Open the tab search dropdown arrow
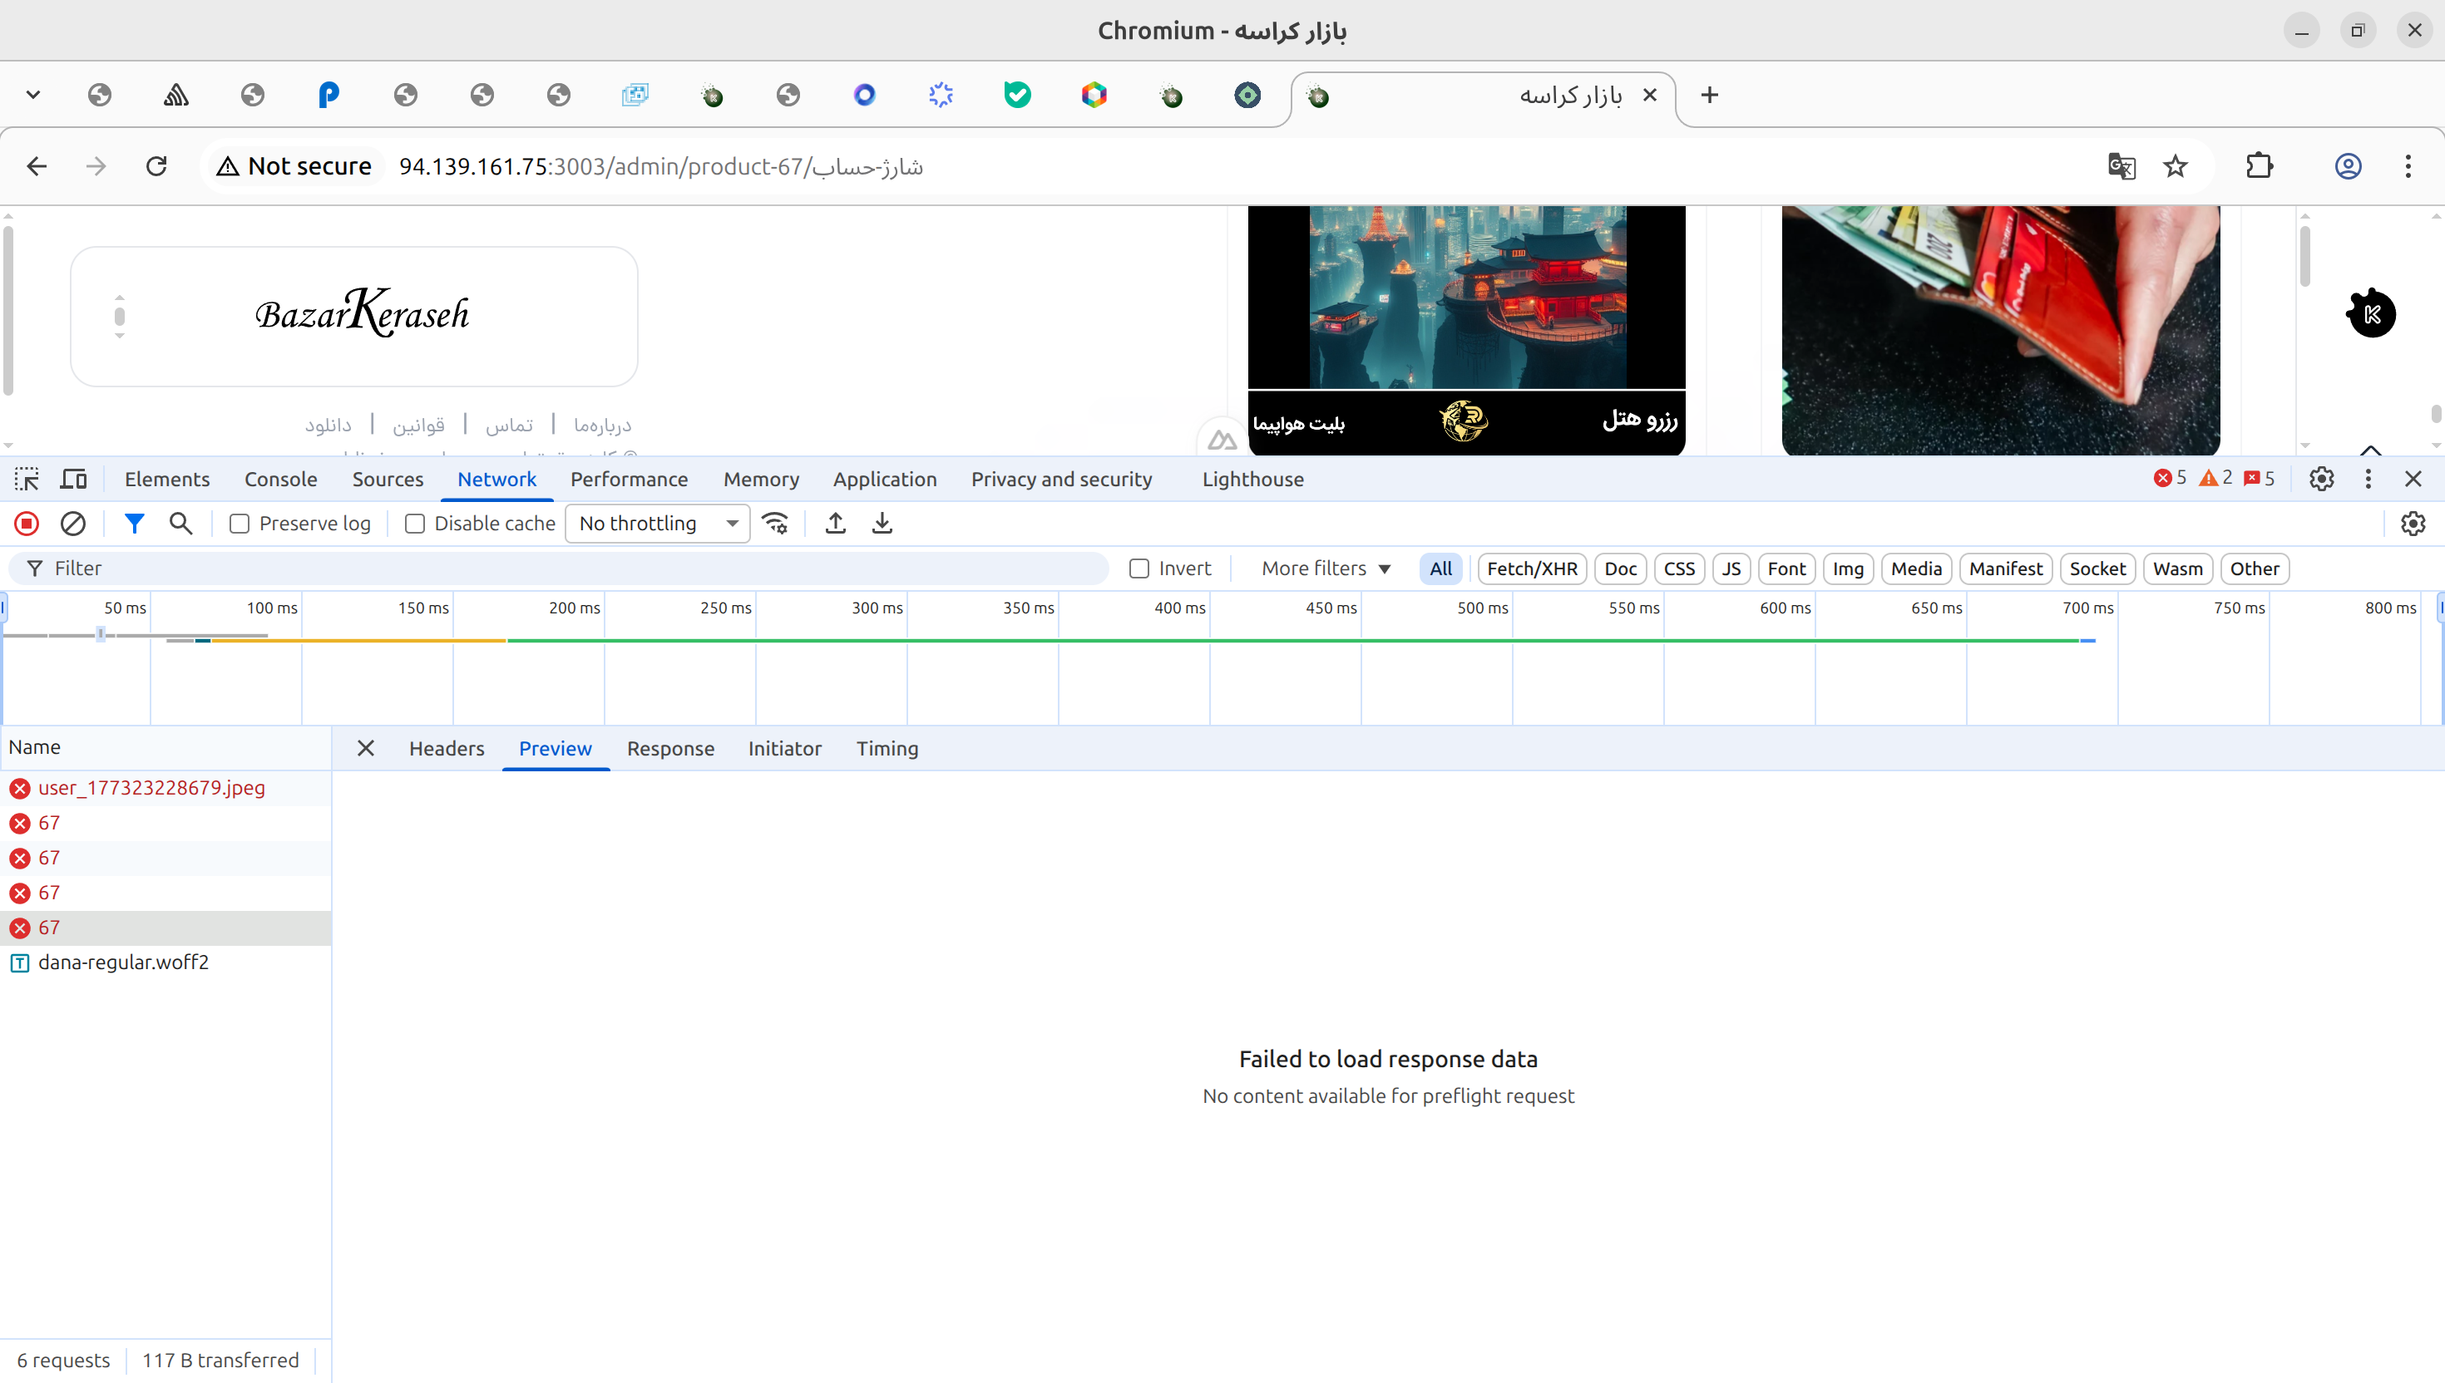Screen dimensions: 2445x1383 [33, 95]
